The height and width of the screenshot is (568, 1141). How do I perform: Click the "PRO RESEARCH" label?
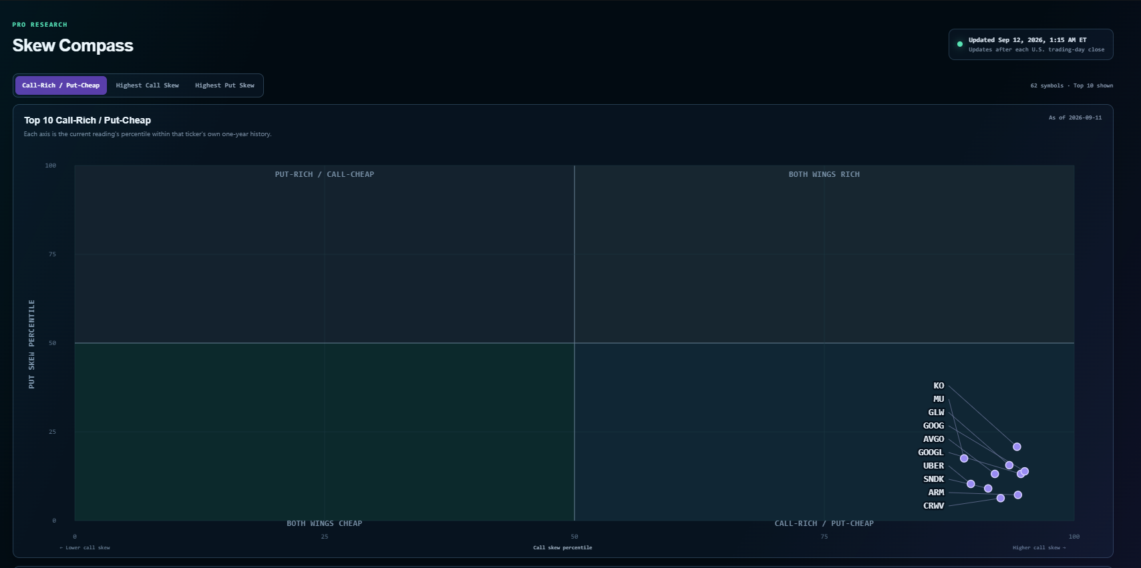(x=39, y=25)
